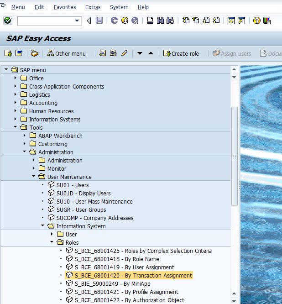Click the pencil Change favorites icon
The height and width of the screenshot is (304, 282).
point(124,53)
